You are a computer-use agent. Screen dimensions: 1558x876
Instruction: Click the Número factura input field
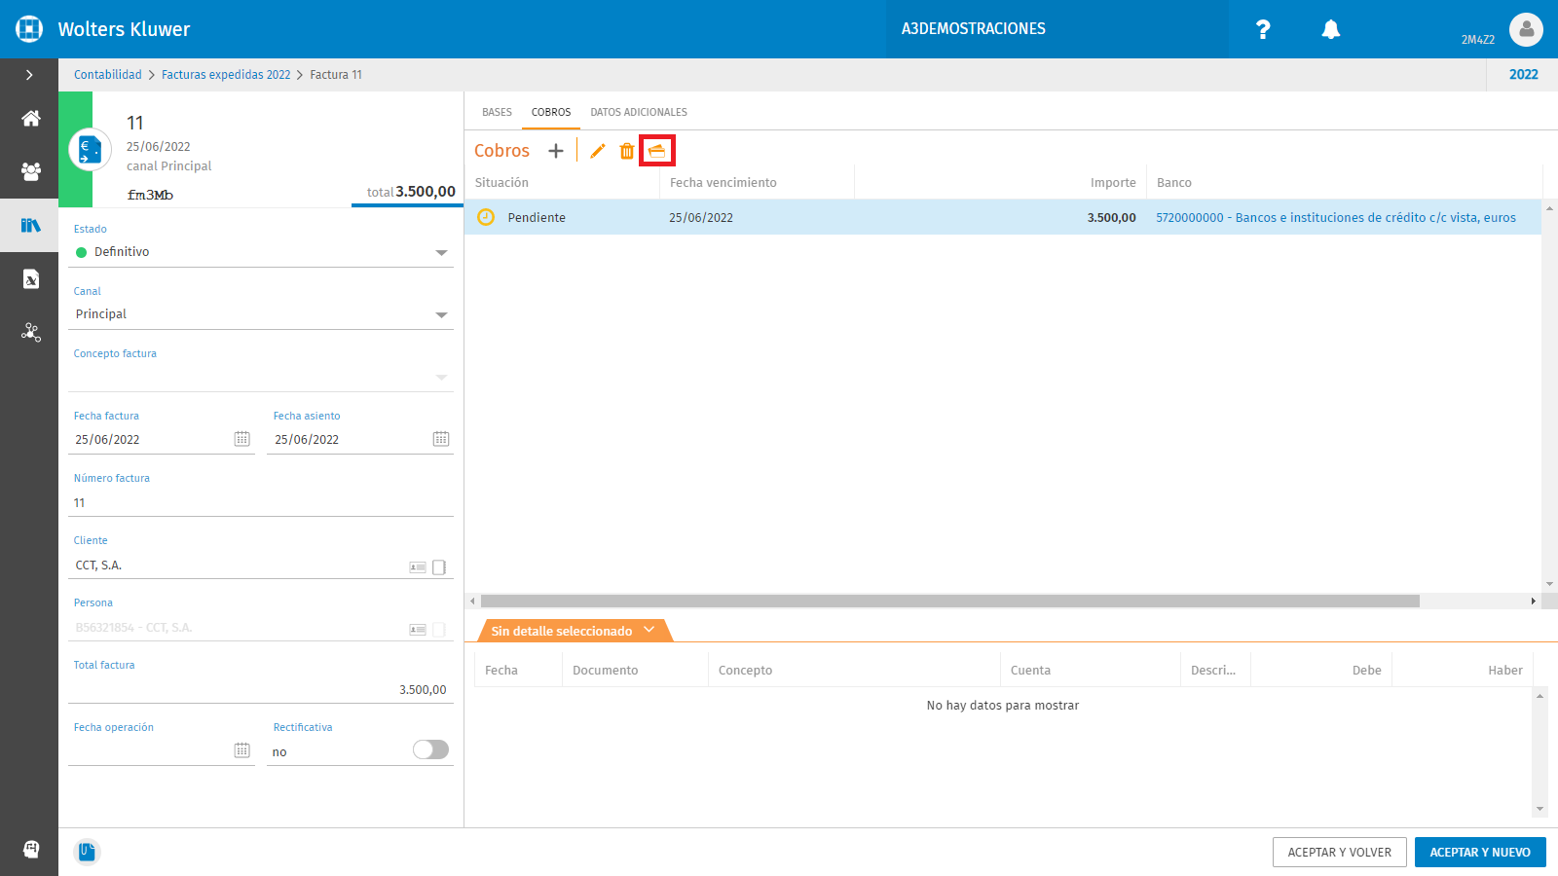(x=261, y=503)
